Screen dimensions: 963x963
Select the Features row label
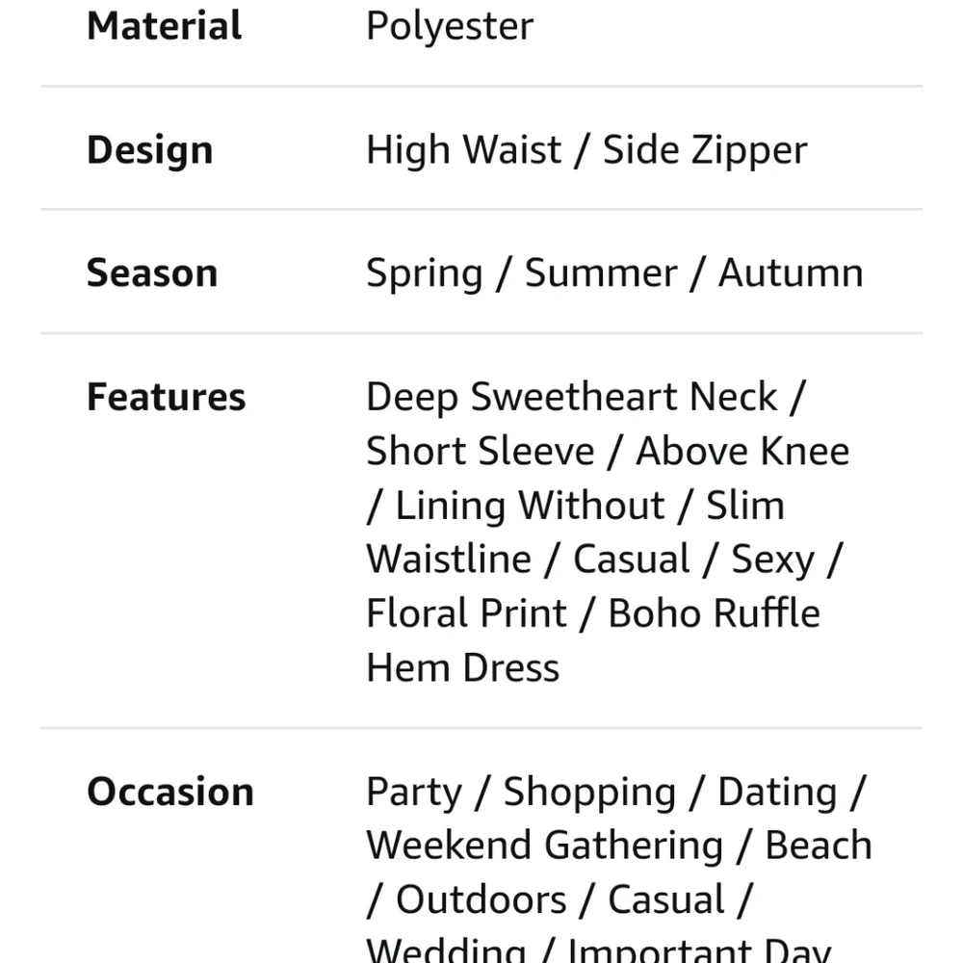[x=166, y=397]
